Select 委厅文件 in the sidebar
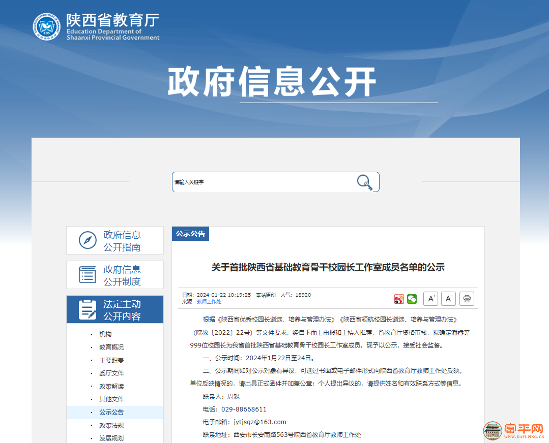This screenshot has width=549, height=443. point(111,373)
